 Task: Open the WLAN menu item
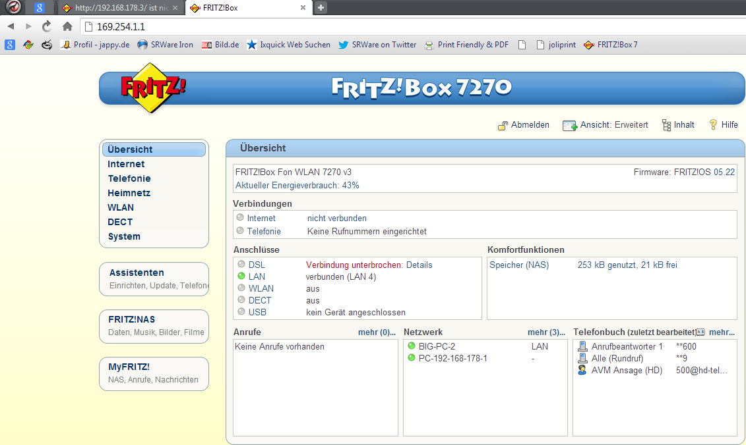tap(120, 207)
